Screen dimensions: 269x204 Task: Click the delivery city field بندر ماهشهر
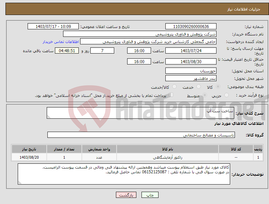click(191, 78)
